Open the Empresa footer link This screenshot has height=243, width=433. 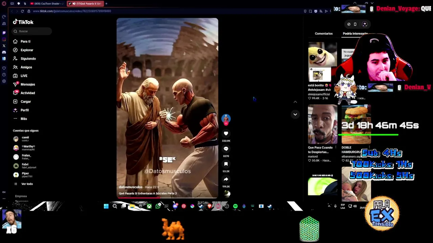pos(21,196)
